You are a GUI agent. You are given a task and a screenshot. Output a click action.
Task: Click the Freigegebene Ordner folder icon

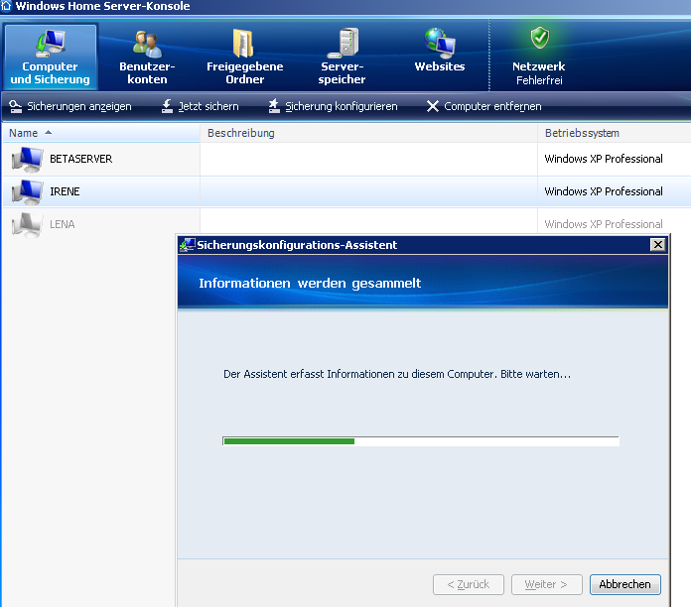point(243,43)
